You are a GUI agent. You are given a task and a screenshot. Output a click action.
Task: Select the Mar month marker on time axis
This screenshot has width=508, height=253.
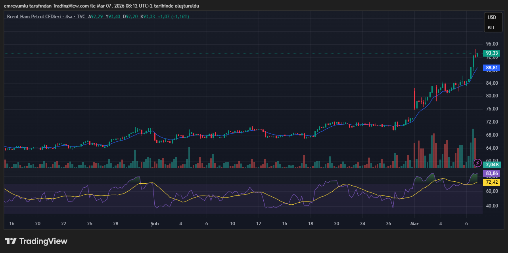(414, 224)
